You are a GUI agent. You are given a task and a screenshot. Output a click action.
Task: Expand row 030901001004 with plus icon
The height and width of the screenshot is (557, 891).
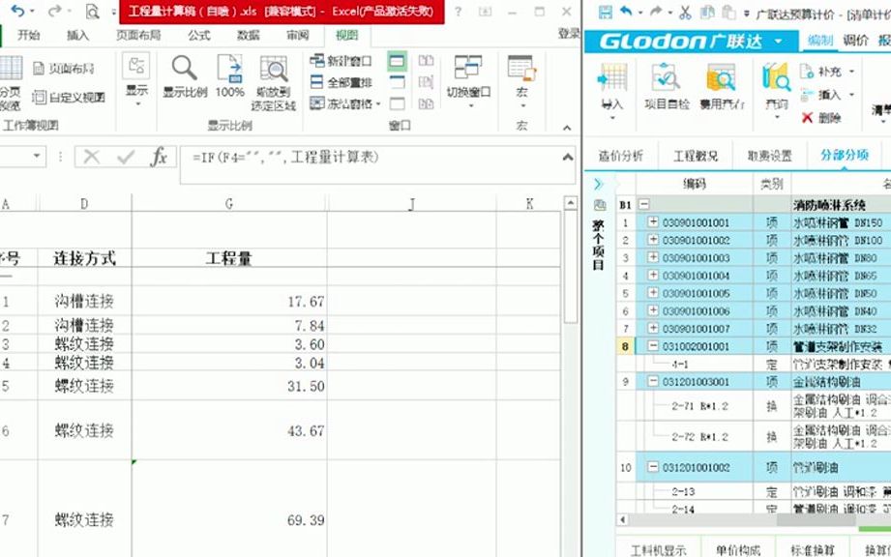point(653,275)
